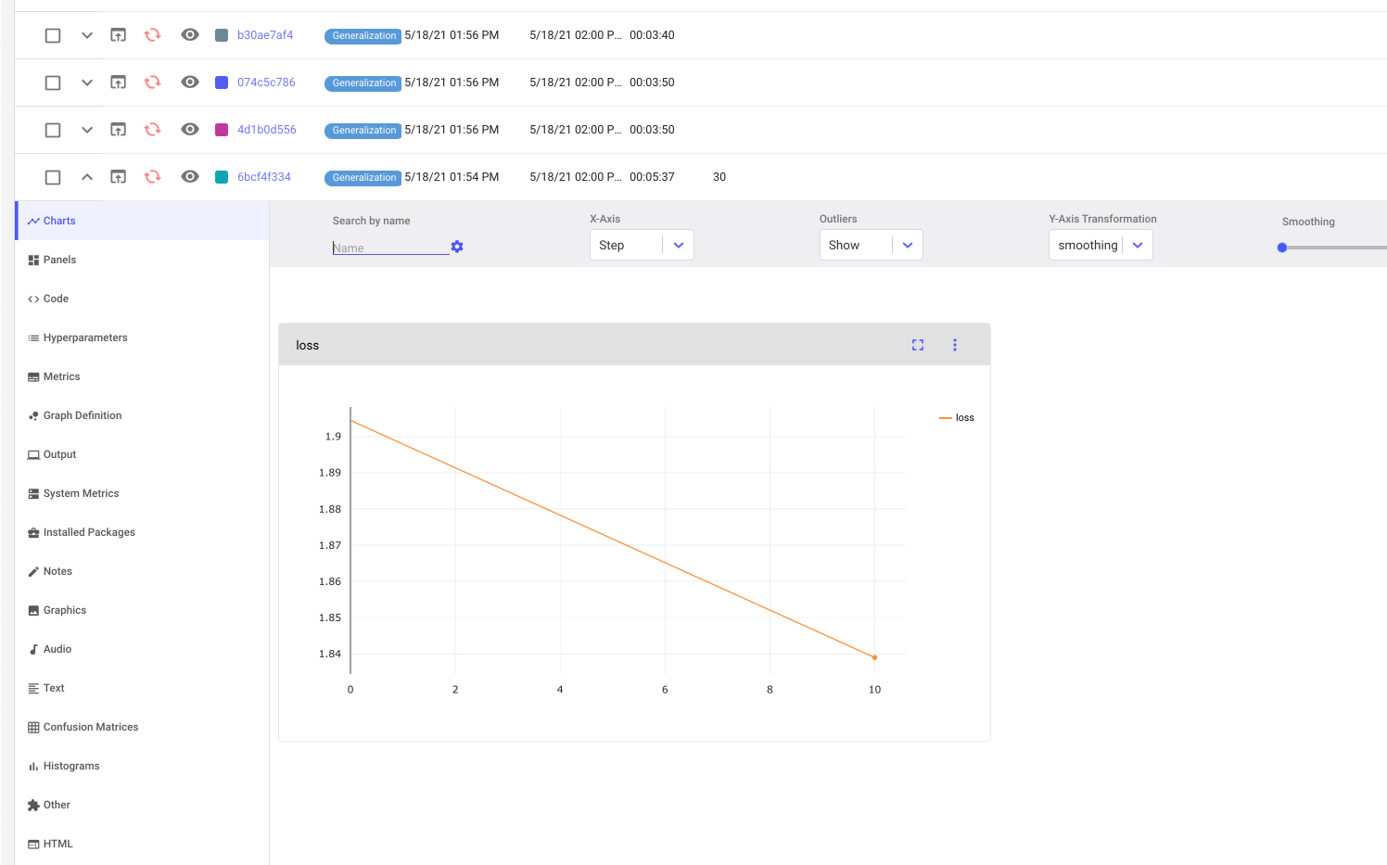View the Confusion Matrices section
Image resolution: width=1387 pixels, height=865 pixels.
pyautogui.click(x=91, y=726)
